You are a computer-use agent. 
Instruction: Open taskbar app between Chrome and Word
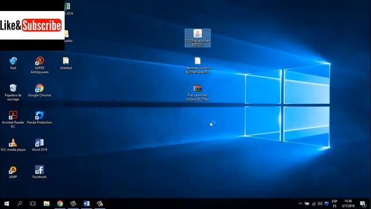74,204
